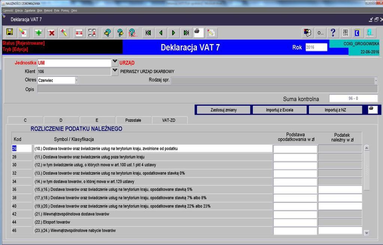Select row '(23.)(24.) Wewnątrzwspólnotowe nabycie towarów'
Viewport: 383px width, 245px height.
click(x=153, y=230)
